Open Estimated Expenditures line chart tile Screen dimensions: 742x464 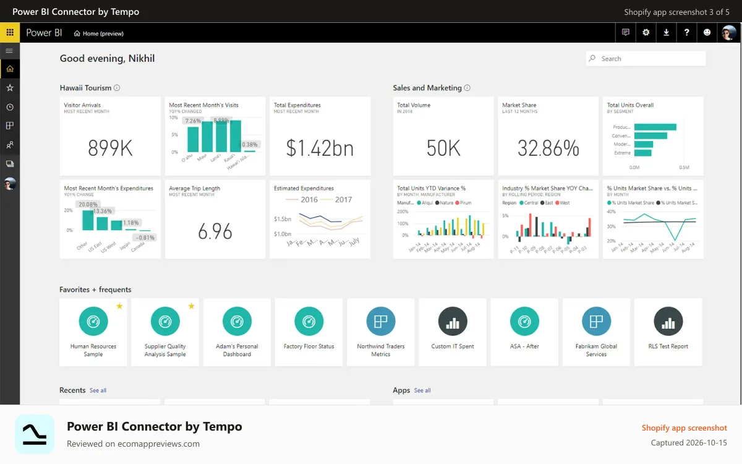click(320, 219)
